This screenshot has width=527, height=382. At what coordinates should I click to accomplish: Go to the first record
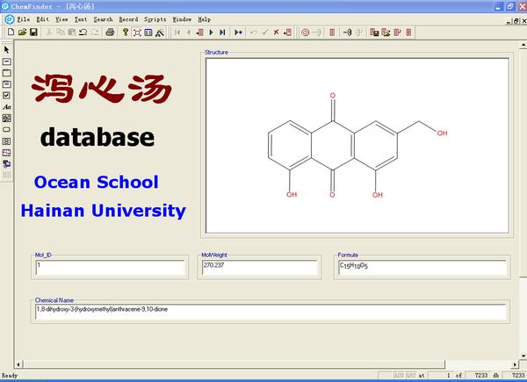178,32
